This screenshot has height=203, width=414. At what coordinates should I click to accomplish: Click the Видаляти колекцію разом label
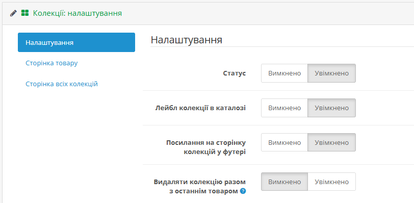point(200,186)
